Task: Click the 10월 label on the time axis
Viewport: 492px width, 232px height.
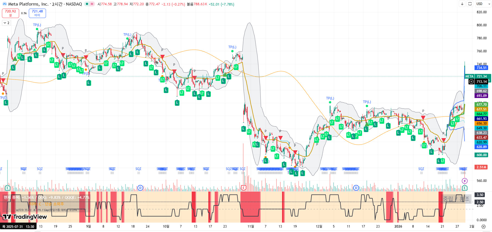Action: (x=166, y=226)
